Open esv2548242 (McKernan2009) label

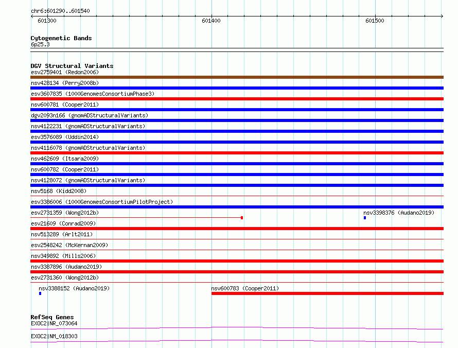pyautogui.click(x=69, y=245)
